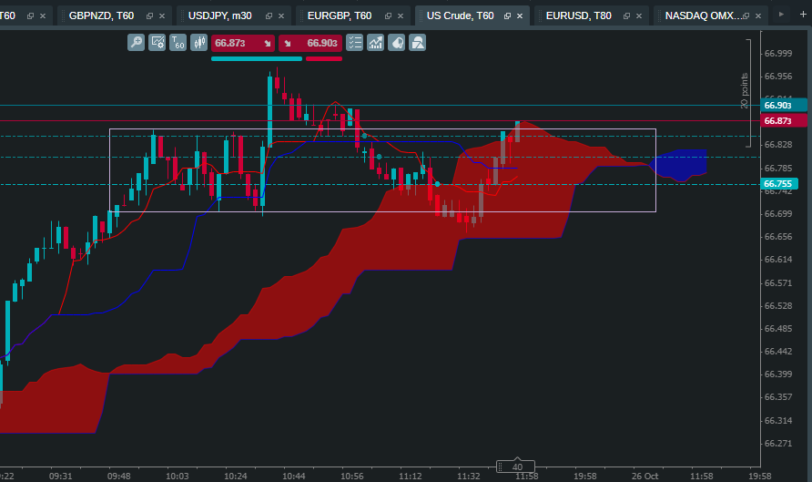This screenshot has width=812, height=482.
Task: Switch to the EURUSD, T80 tab
Action: click(578, 15)
